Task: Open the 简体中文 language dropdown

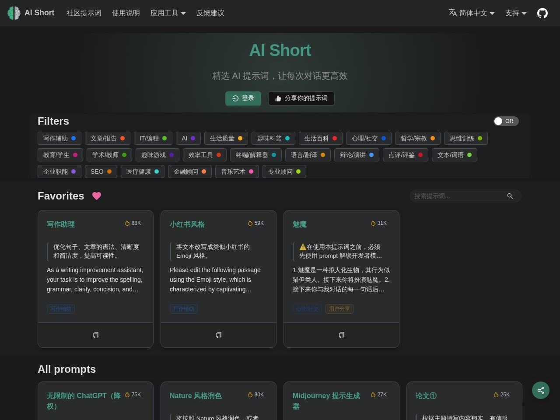Action: coord(472,13)
